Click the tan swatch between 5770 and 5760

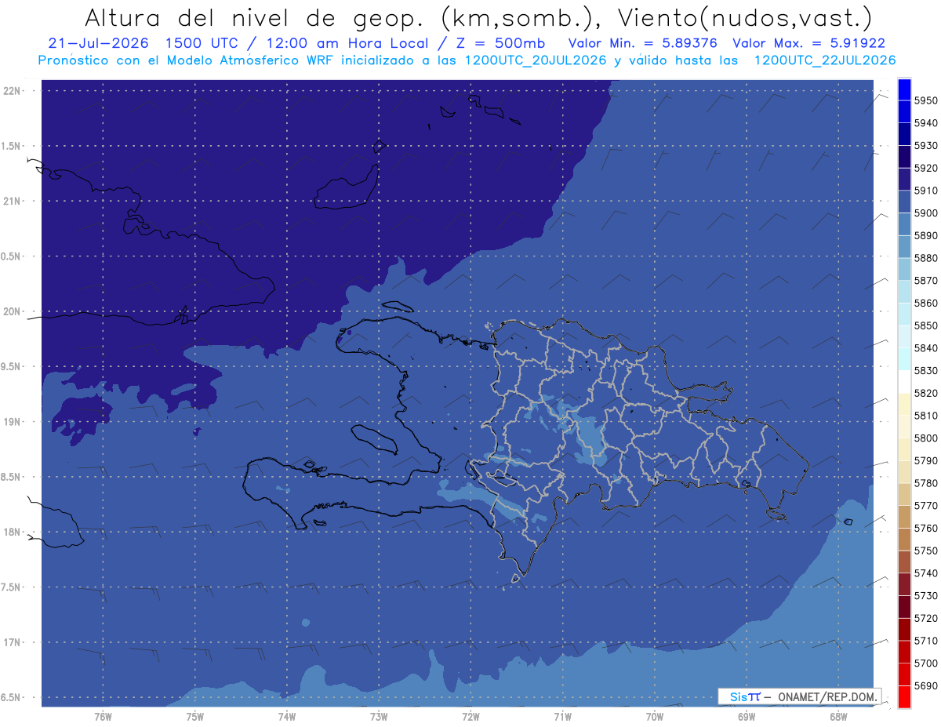[x=904, y=517]
